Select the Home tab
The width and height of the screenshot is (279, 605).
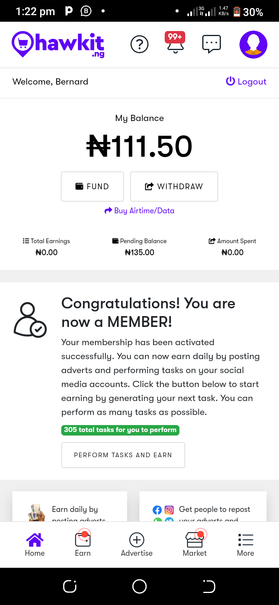(34, 543)
